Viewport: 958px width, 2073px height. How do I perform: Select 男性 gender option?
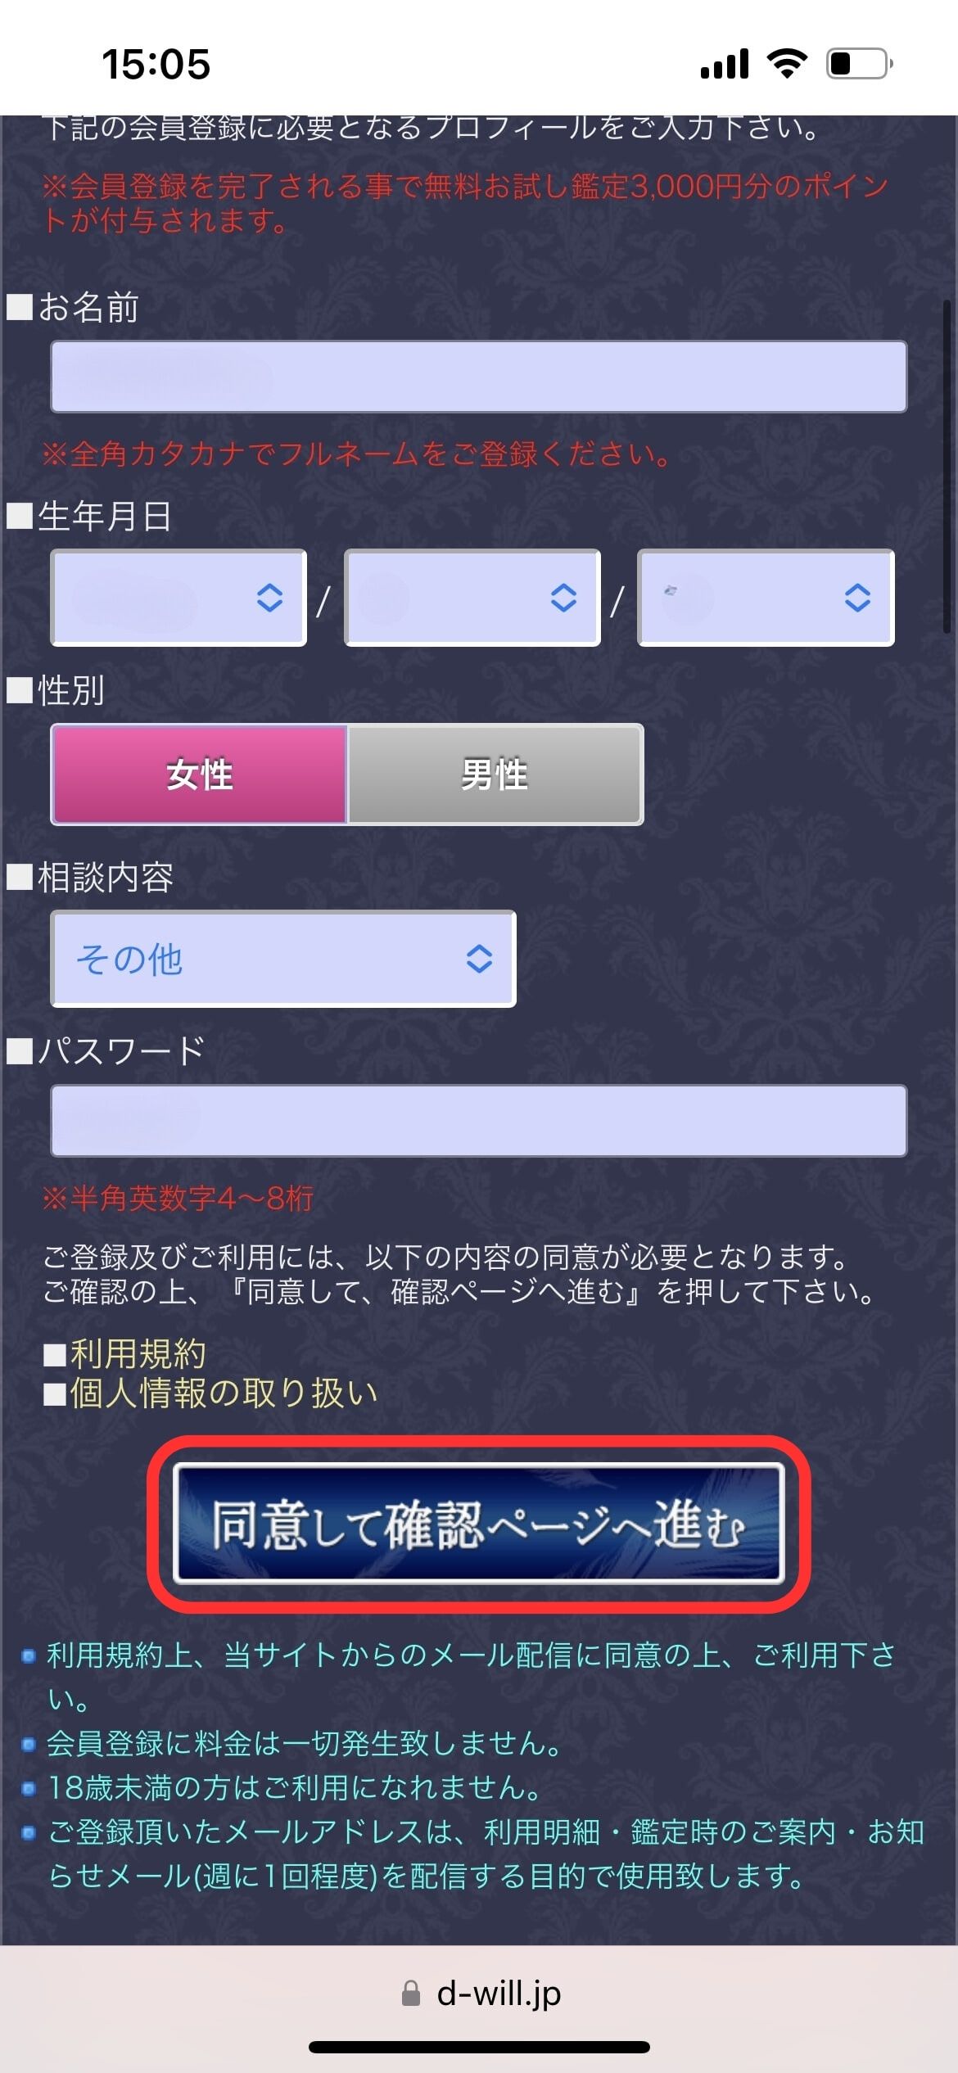coord(495,775)
